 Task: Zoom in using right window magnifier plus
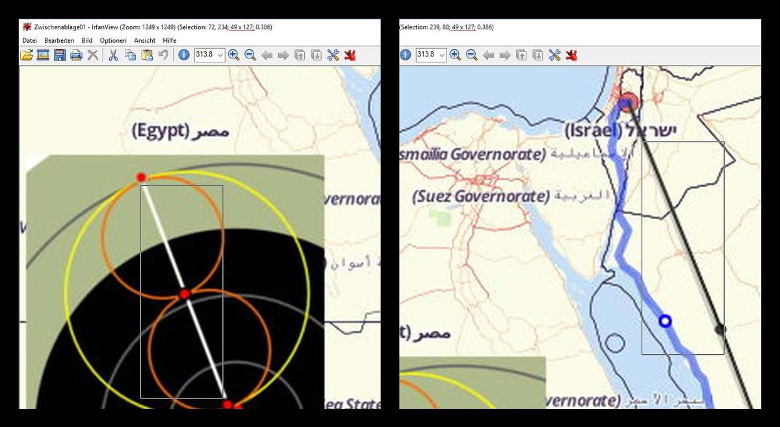click(455, 55)
